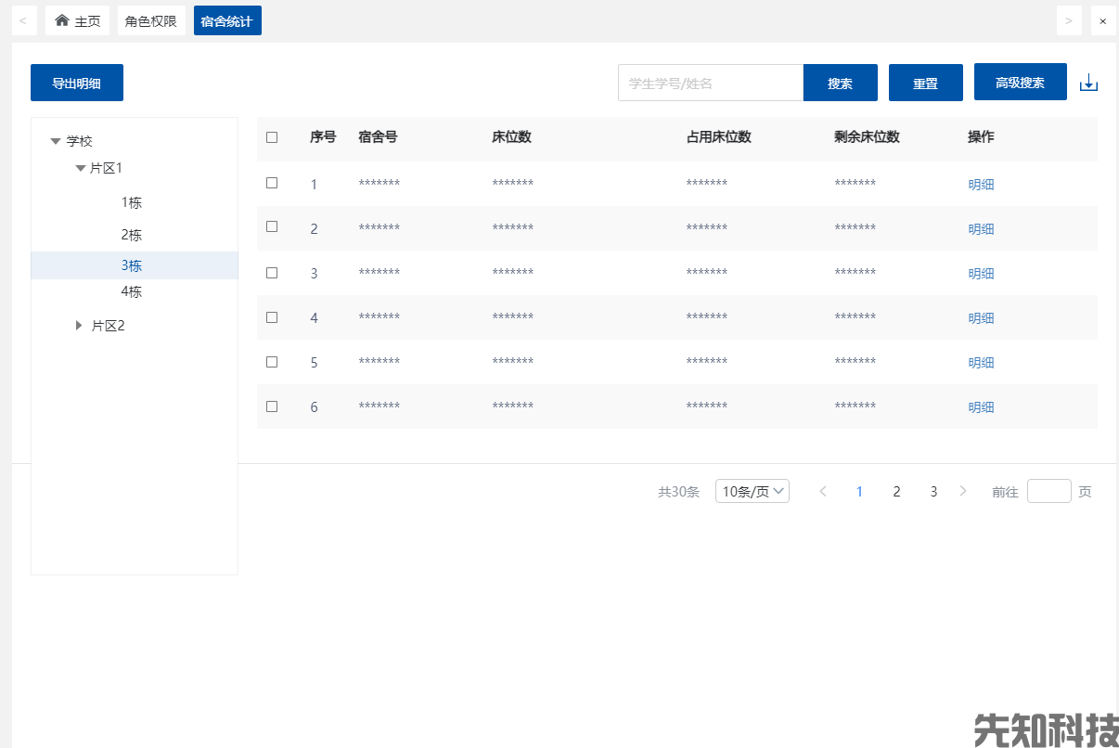The width and height of the screenshot is (1119, 748).
Task: Select 1栋 in the tree
Action: coord(132,202)
